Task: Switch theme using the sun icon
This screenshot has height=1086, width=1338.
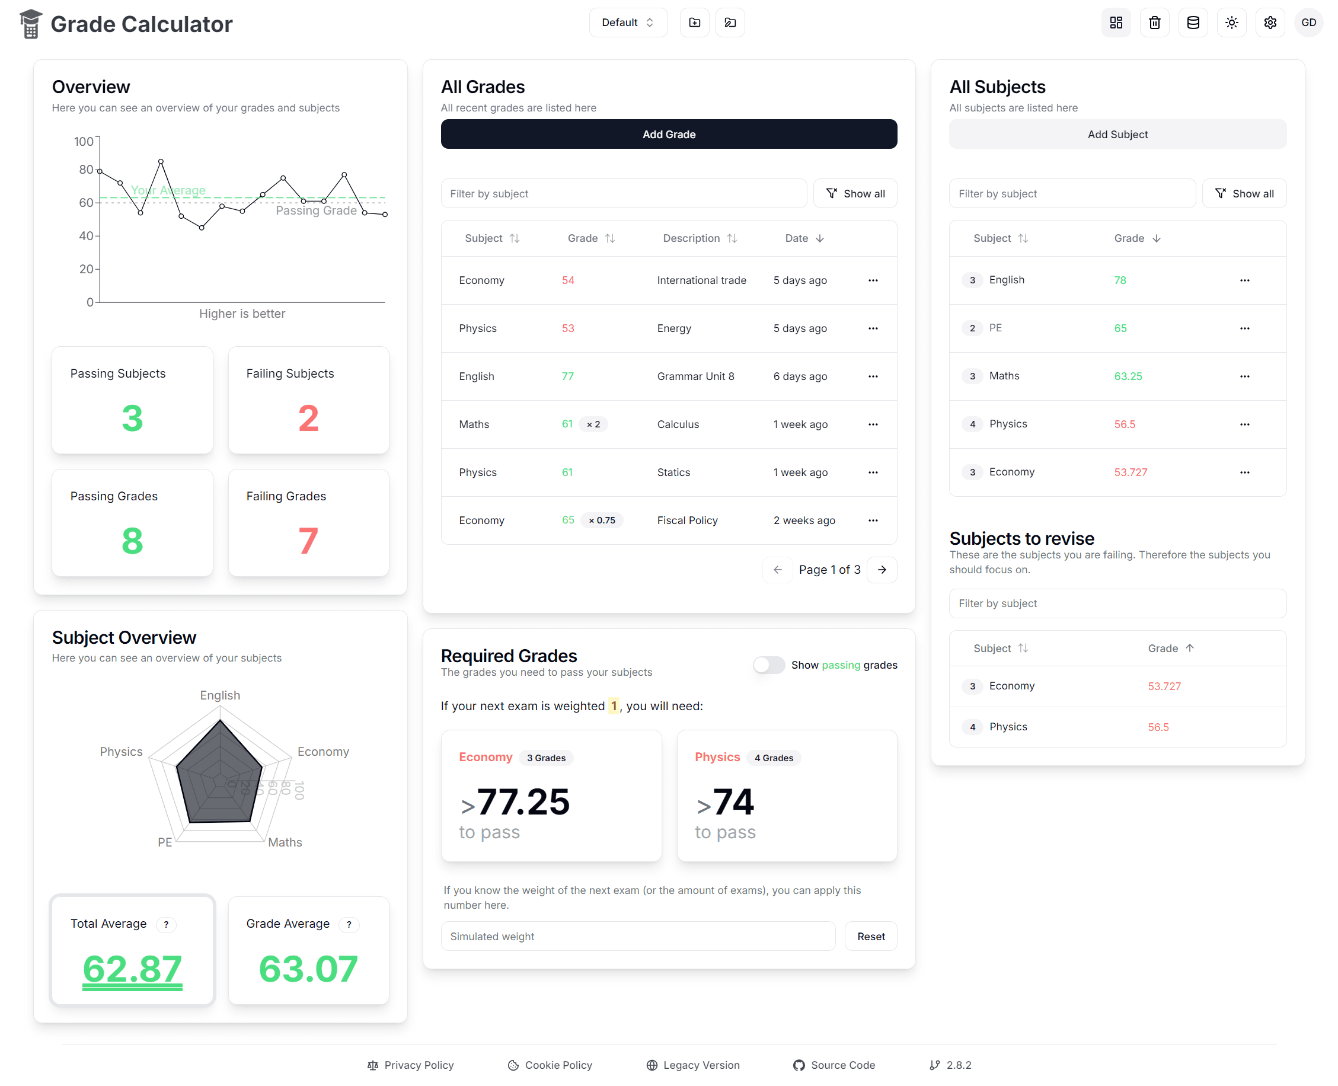Action: (1231, 23)
